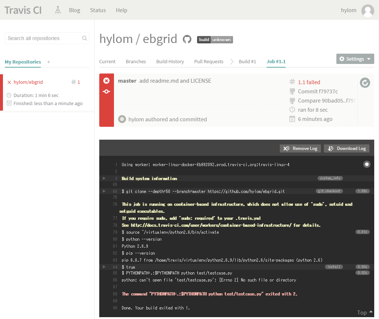This screenshot has height=319, width=379.
Task: Click 'Done. Your build exited with 1.' line
Action: point(155,308)
